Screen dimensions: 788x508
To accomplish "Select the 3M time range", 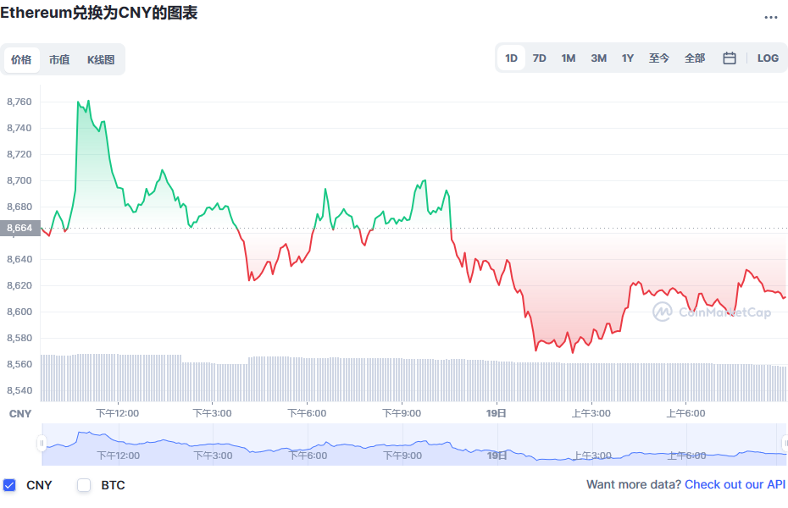I will pyautogui.click(x=598, y=58).
